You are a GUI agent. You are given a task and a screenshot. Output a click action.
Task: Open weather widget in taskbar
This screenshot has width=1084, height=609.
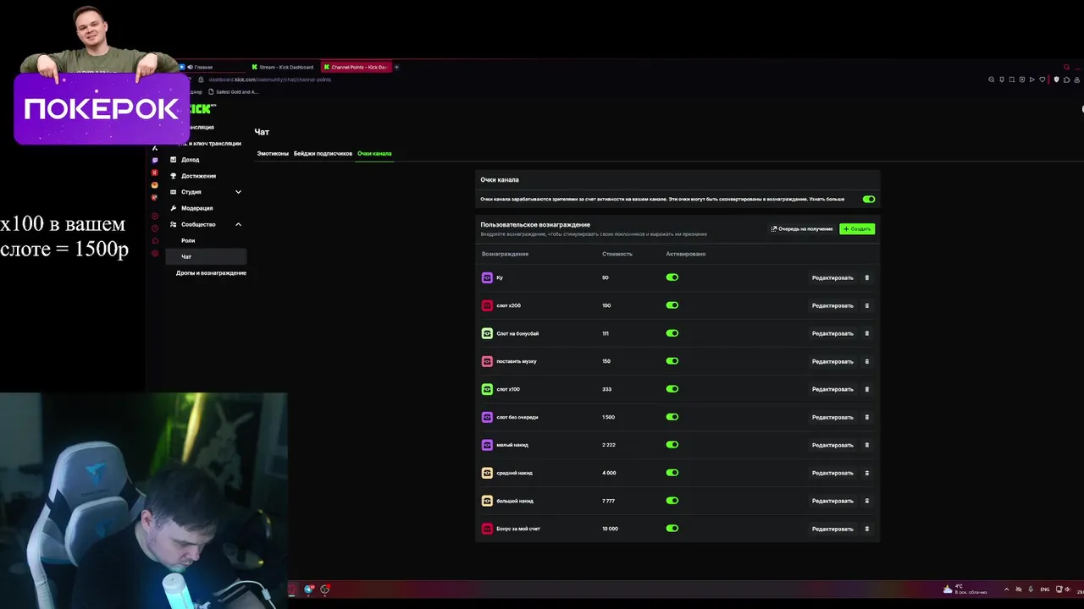click(965, 589)
